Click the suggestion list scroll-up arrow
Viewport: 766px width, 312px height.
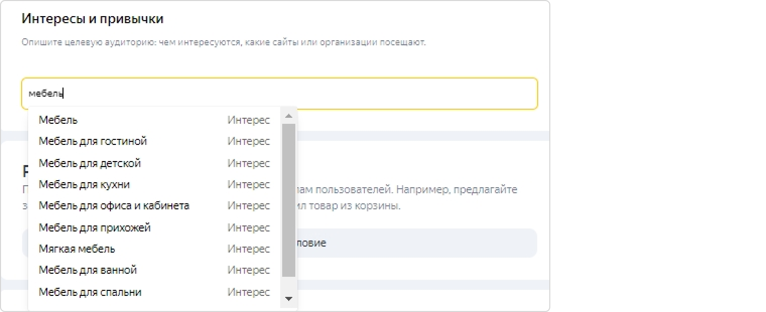tap(289, 116)
